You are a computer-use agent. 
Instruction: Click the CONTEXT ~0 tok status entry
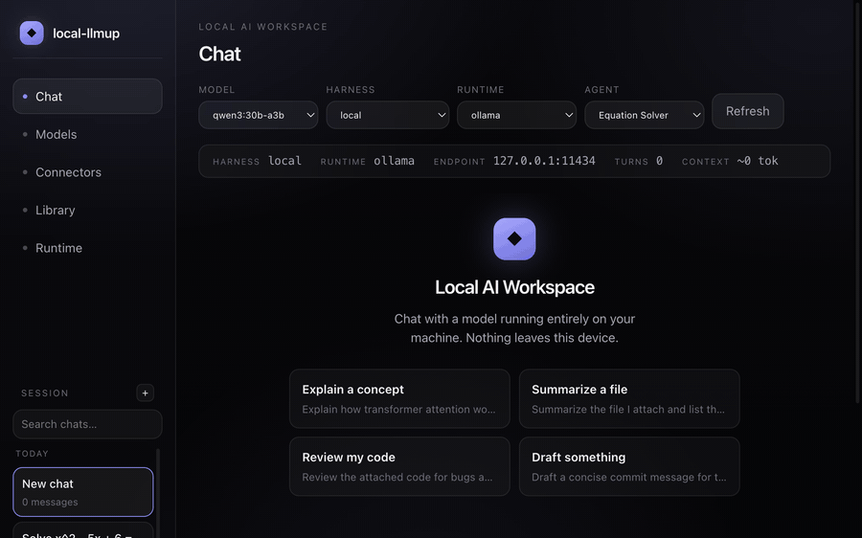pos(730,161)
